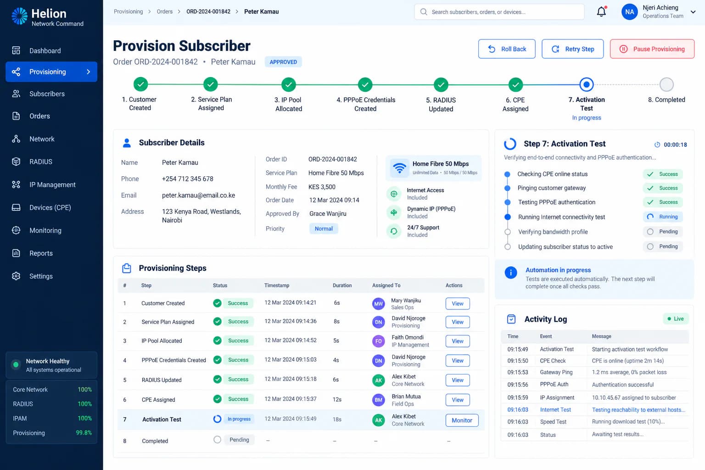
Task: Open the Njeri Achieng account dropdown
Action: click(x=693, y=12)
